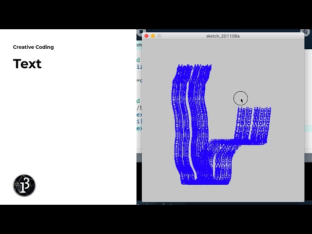Click the 'Creative Coding' label
Image resolution: width=312 pixels, height=234 pixels.
[34, 47]
